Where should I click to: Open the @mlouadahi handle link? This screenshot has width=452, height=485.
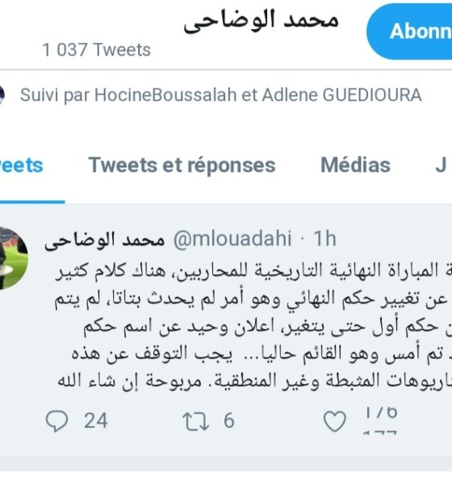pyautogui.click(x=232, y=238)
